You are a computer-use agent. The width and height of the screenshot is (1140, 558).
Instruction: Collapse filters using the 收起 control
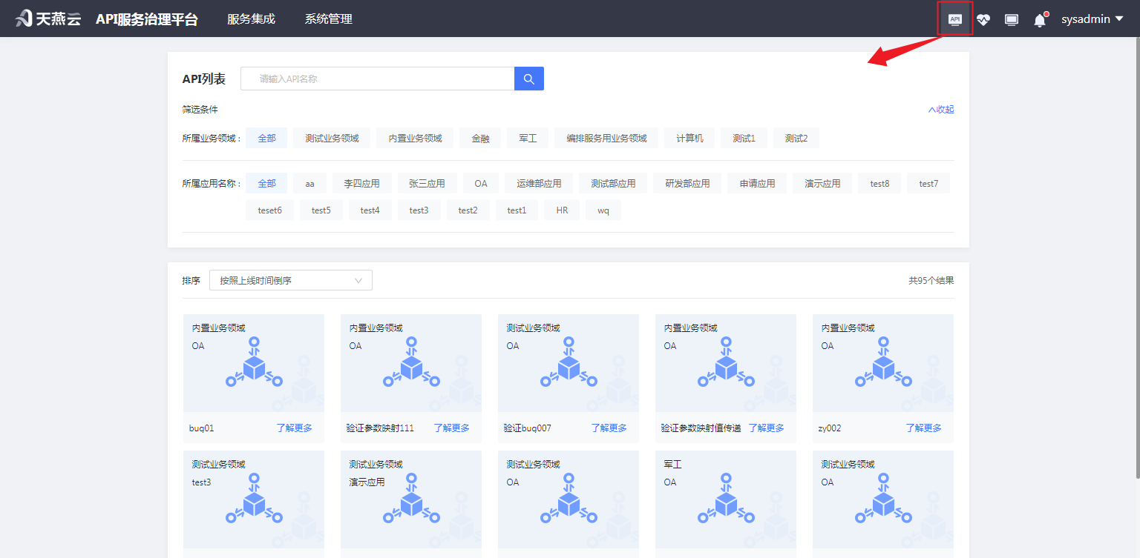(x=940, y=109)
